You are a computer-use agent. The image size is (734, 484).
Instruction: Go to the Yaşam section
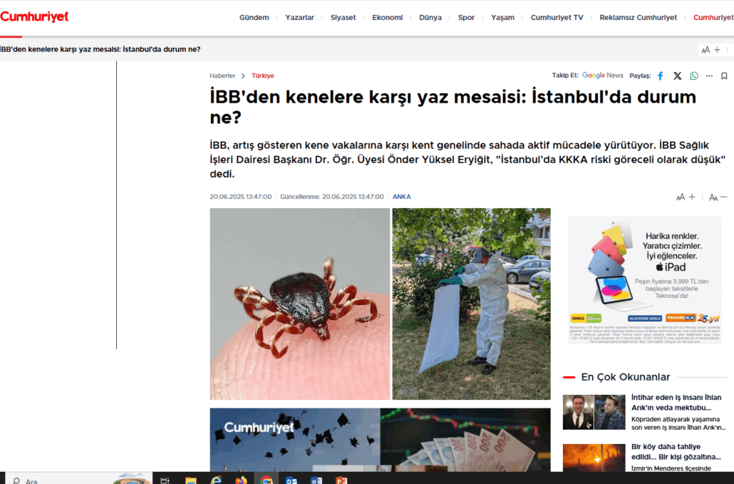(x=502, y=17)
